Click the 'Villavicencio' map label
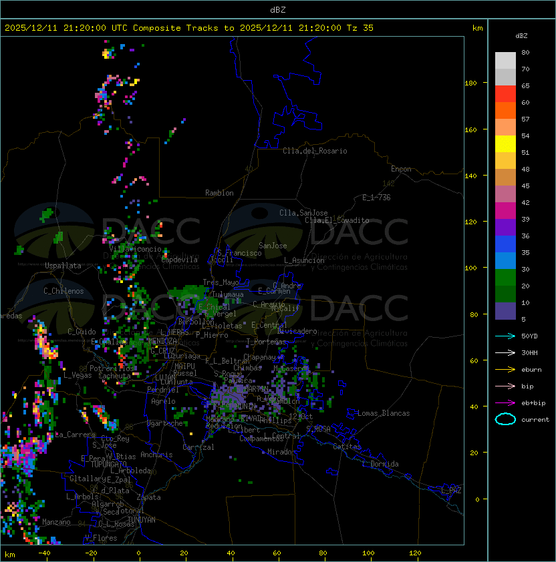 [x=135, y=249]
